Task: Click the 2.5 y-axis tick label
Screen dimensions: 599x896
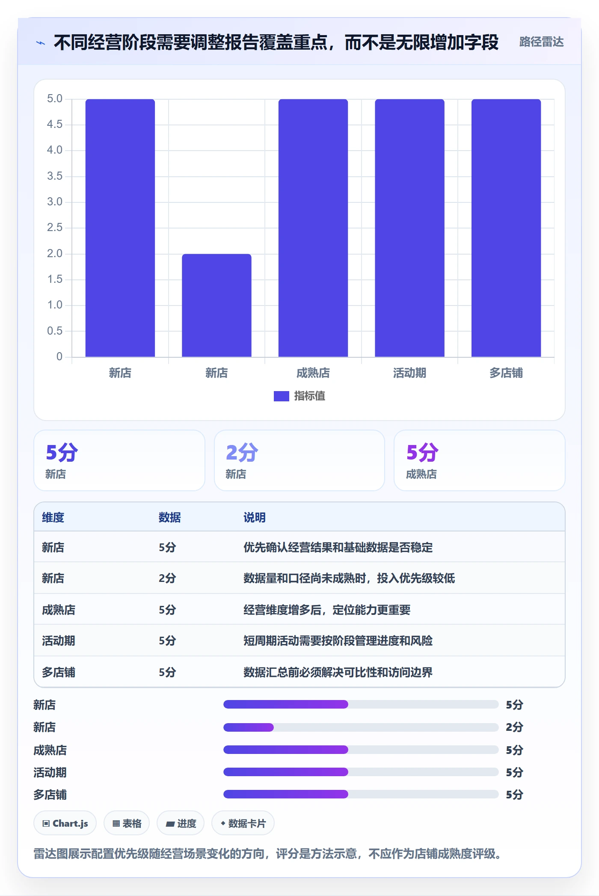Action: 55,228
